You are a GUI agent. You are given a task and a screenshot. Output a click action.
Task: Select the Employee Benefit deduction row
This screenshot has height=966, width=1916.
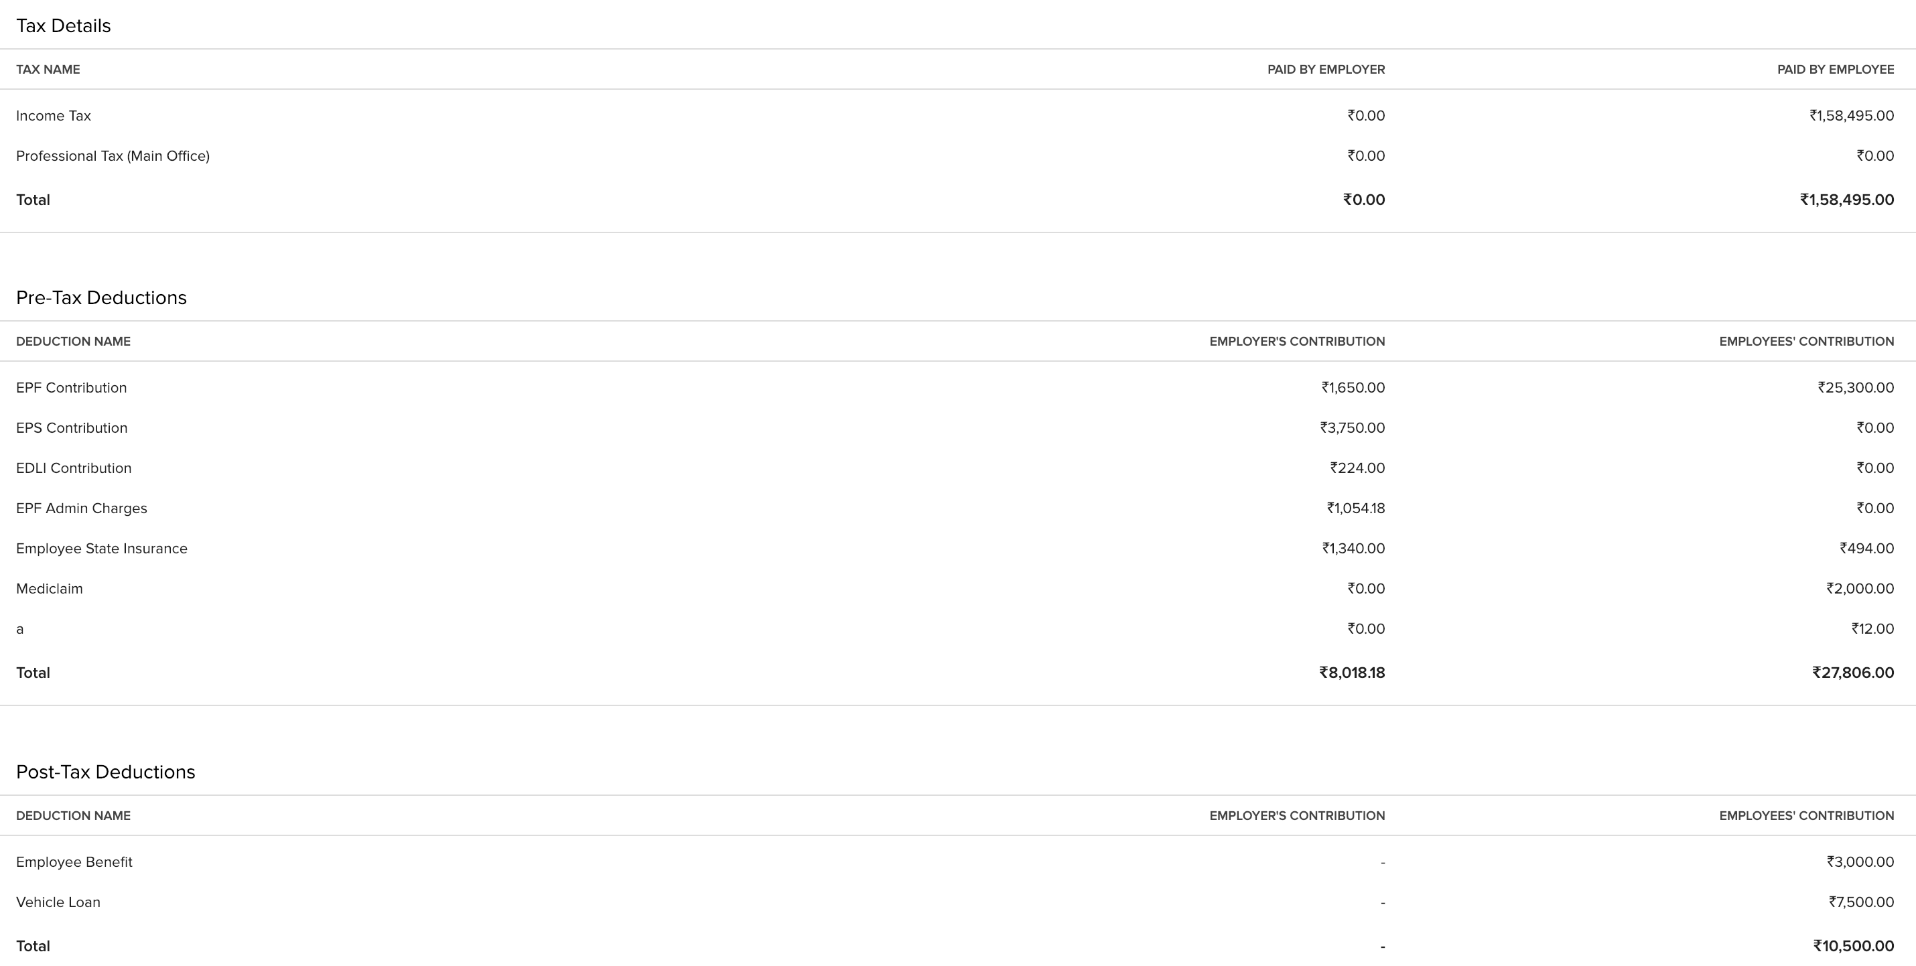tap(74, 863)
